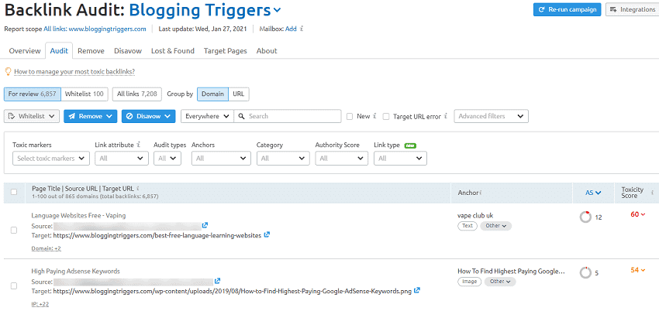
Task: Switch to Audit tab
Action: 59,51
